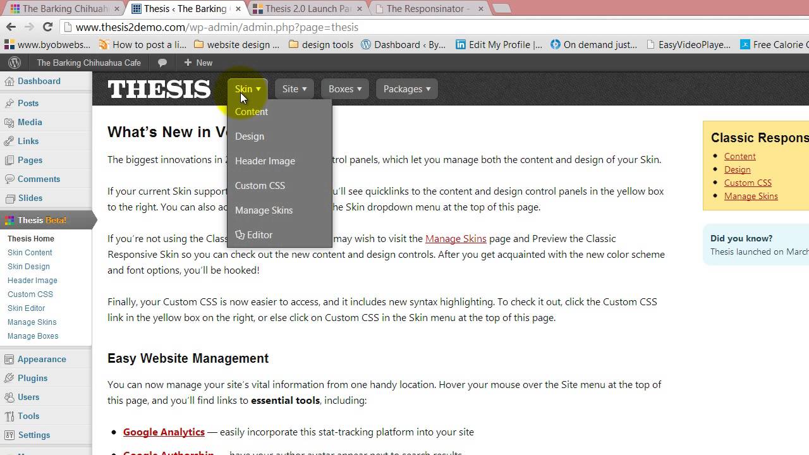Click the Editor icon in Skin dropdown
This screenshot has width=809, height=455.
tap(240, 234)
